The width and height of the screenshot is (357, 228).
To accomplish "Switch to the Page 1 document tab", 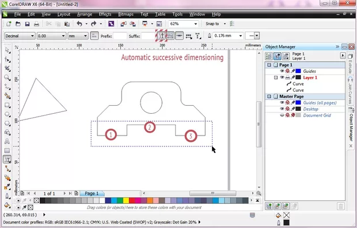I will [92, 194].
